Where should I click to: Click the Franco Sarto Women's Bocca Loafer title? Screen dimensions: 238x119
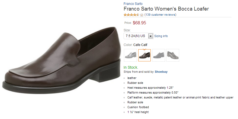click(166, 9)
